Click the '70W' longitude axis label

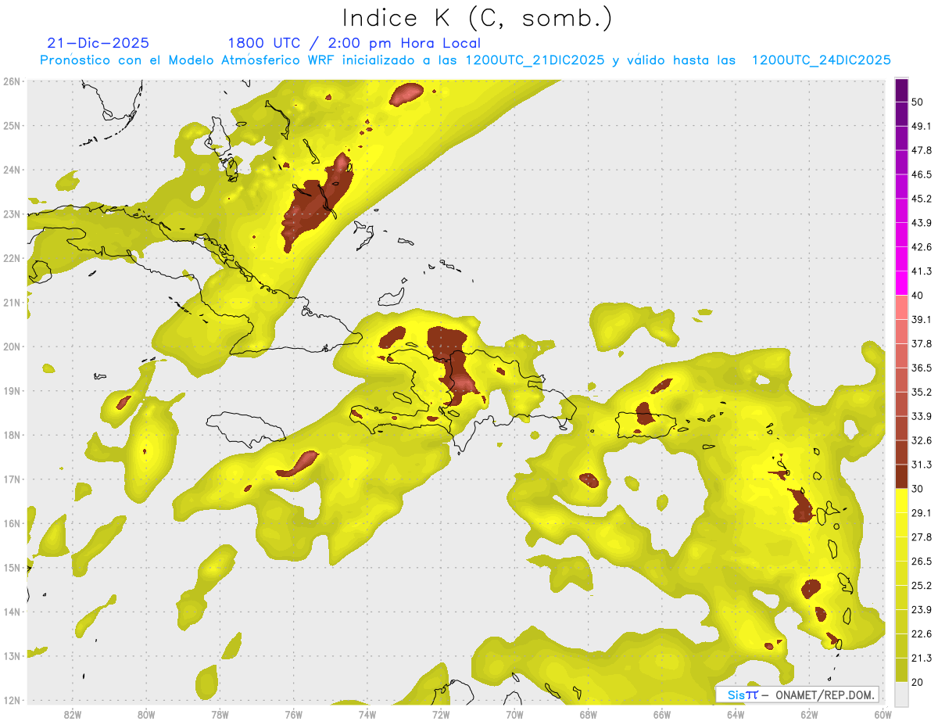click(x=514, y=715)
